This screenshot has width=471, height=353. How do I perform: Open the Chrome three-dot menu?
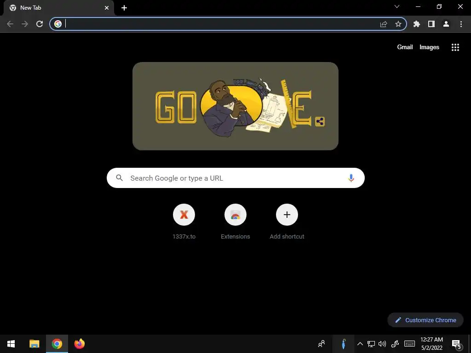pyautogui.click(x=461, y=24)
